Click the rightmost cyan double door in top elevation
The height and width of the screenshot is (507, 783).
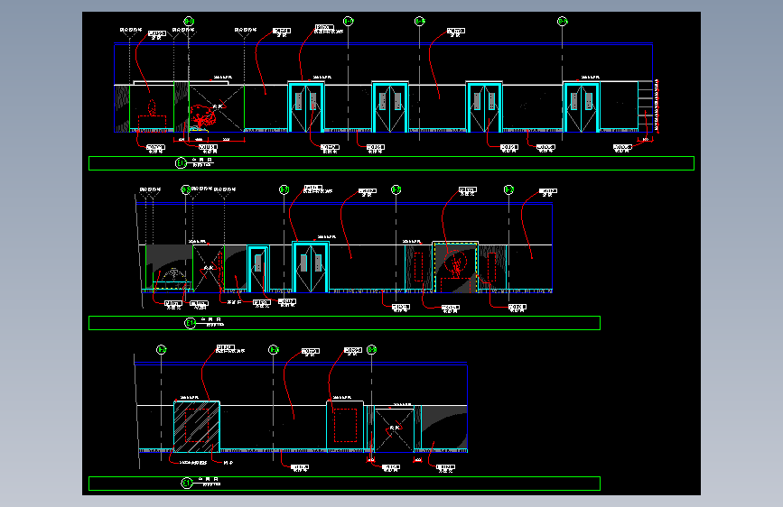[582, 106]
